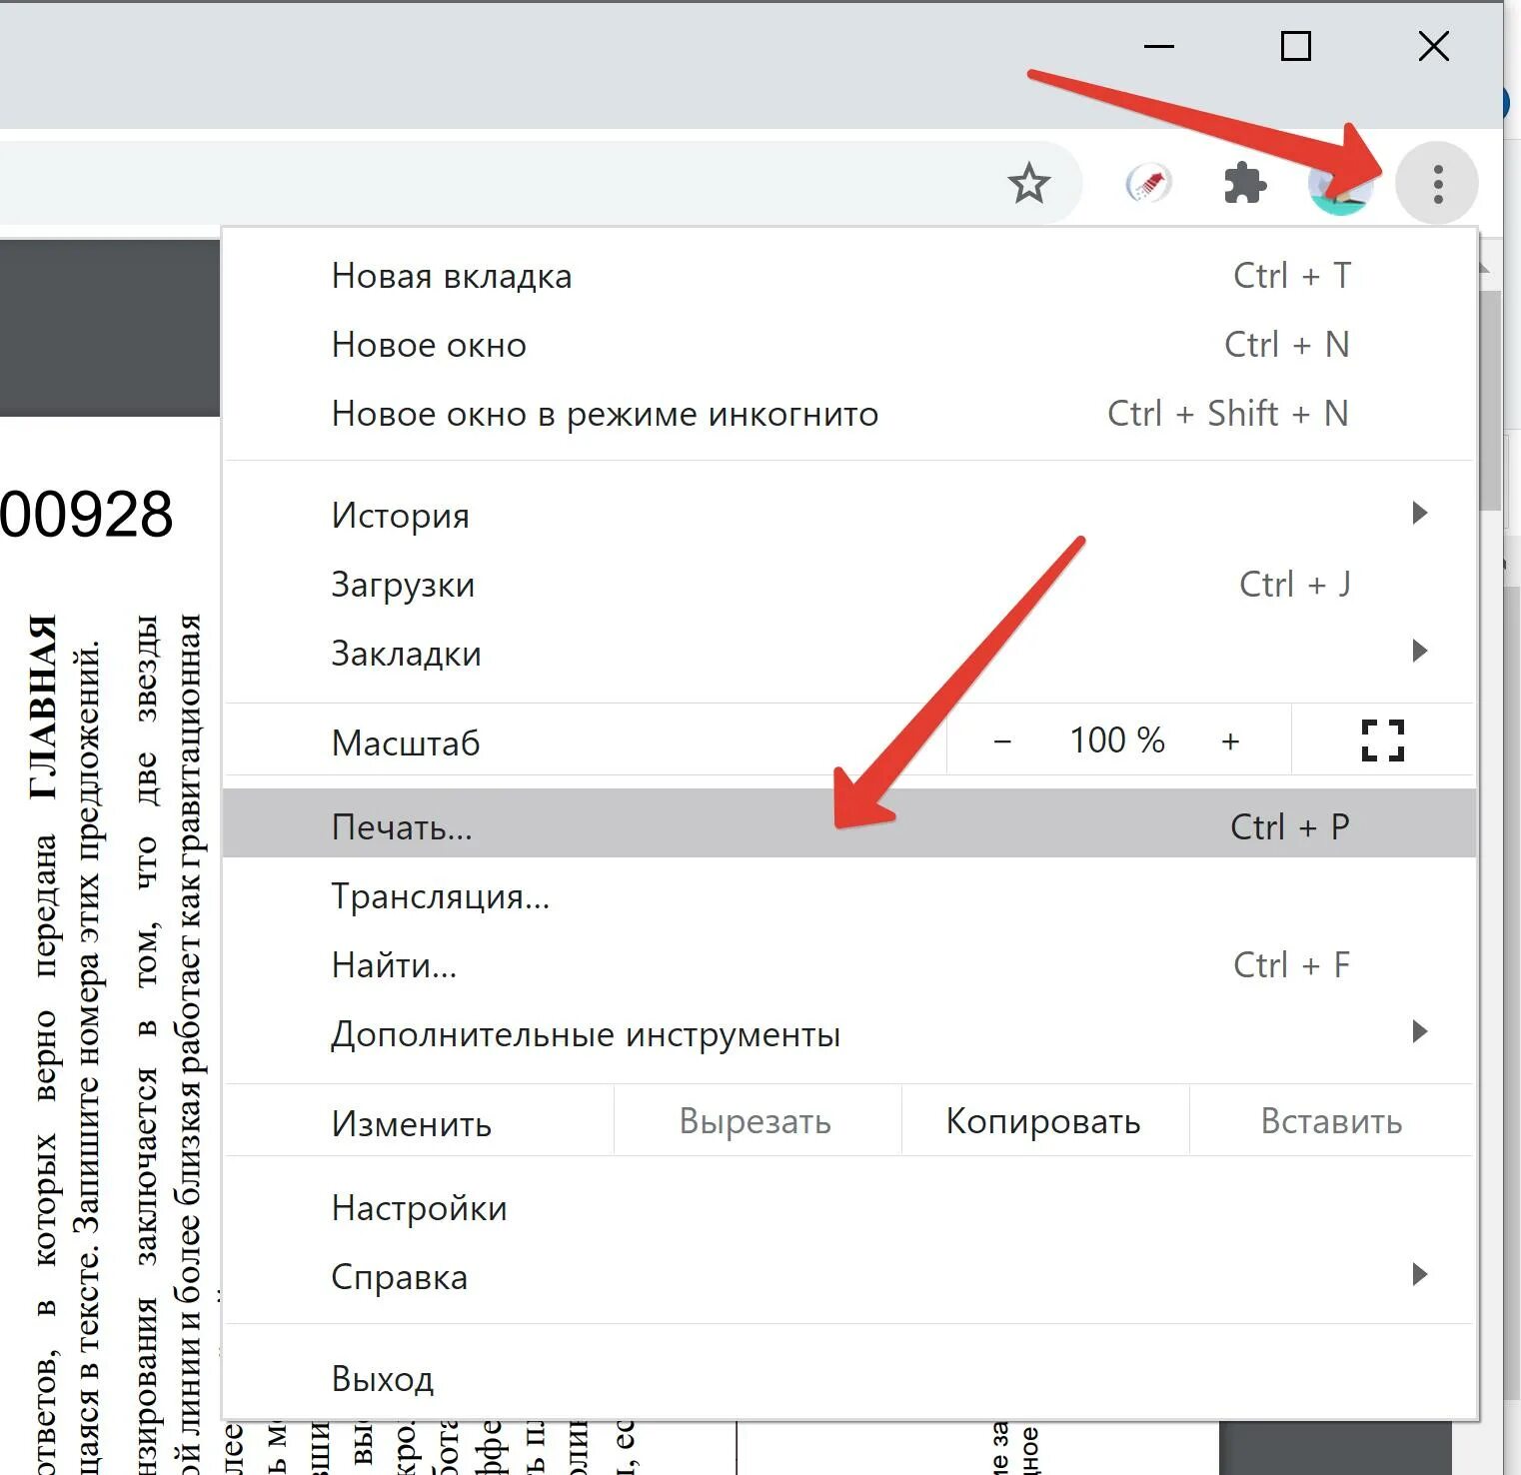Click the red pen extension icon
The height and width of the screenshot is (1475, 1521).
(1148, 184)
